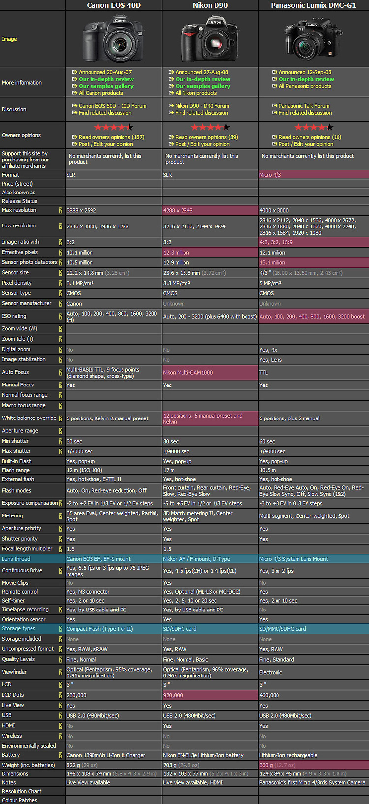This screenshot has height=804, width=369.
Task: Open the Low resolution help icon
Action: (61, 226)
